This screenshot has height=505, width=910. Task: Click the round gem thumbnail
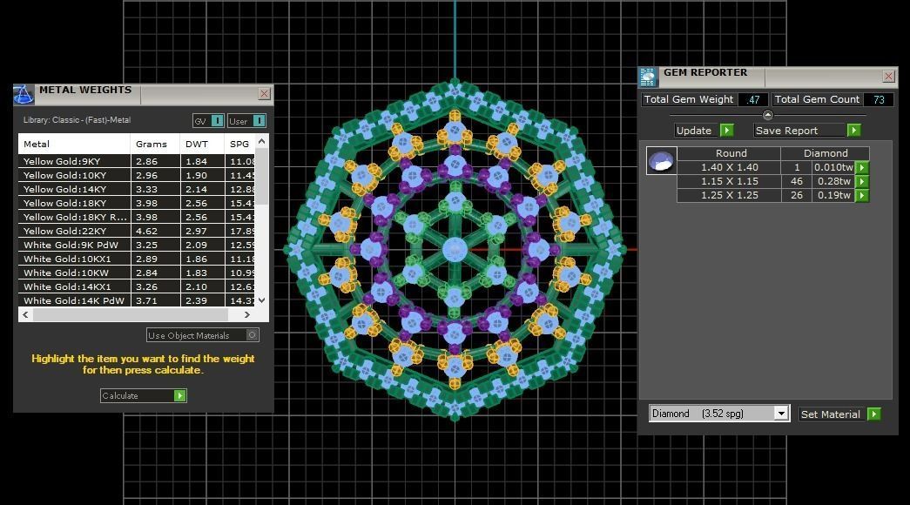pyautogui.click(x=661, y=161)
